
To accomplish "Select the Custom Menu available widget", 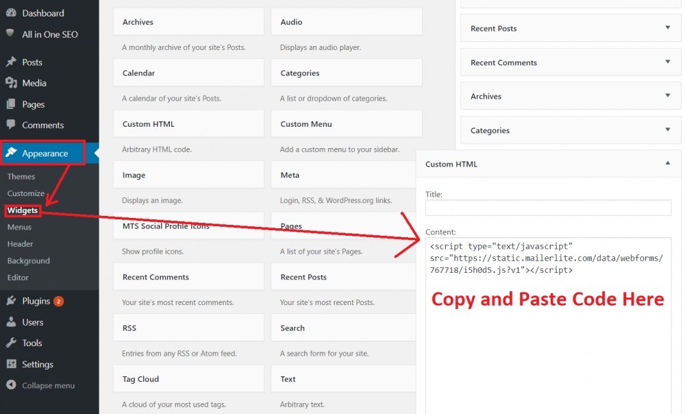I will tap(347, 123).
